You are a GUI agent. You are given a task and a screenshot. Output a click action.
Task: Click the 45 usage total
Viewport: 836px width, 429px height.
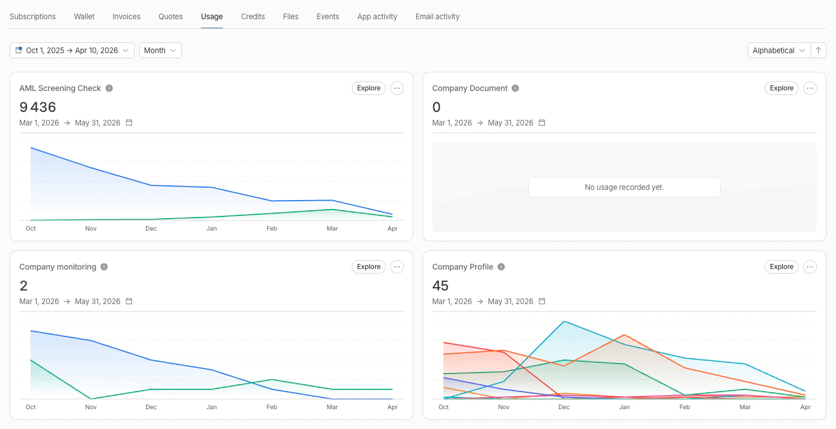[x=441, y=285]
